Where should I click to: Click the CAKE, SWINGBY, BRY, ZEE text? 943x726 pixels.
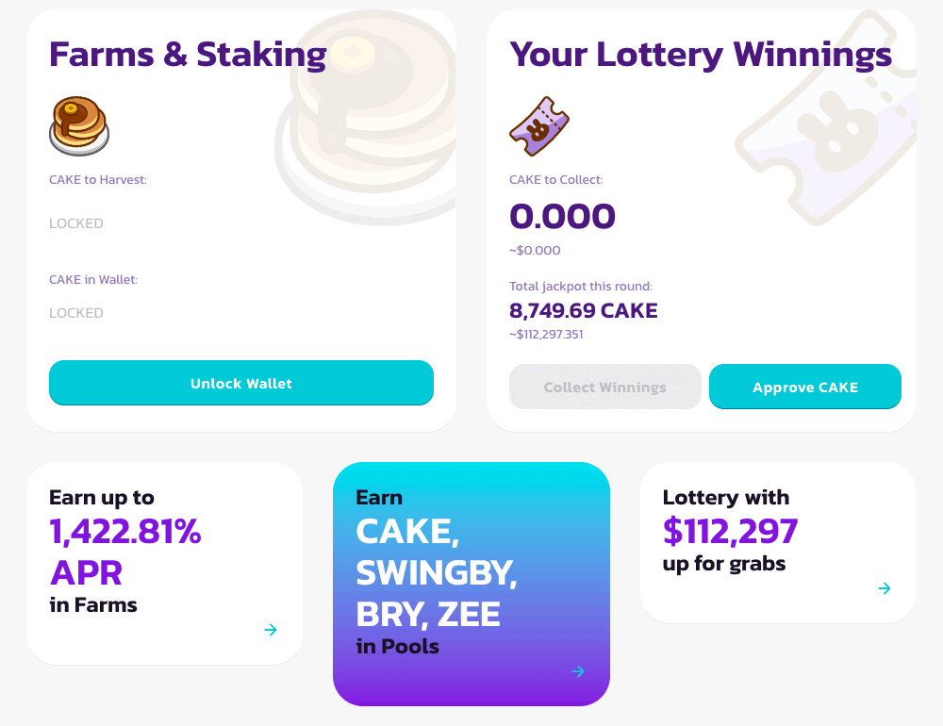pos(437,572)
